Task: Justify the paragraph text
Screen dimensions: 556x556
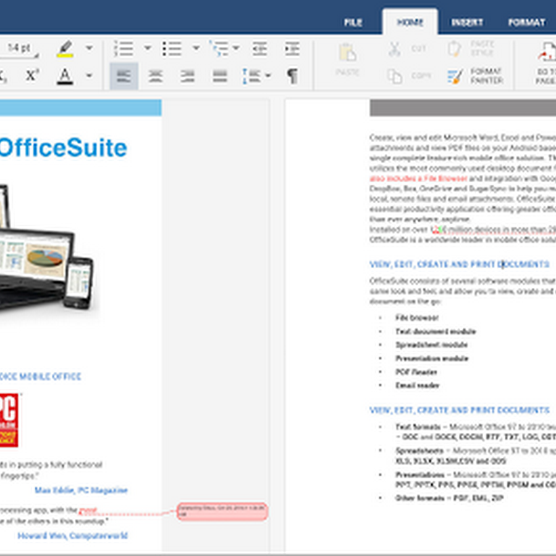Action: point(220,76)
